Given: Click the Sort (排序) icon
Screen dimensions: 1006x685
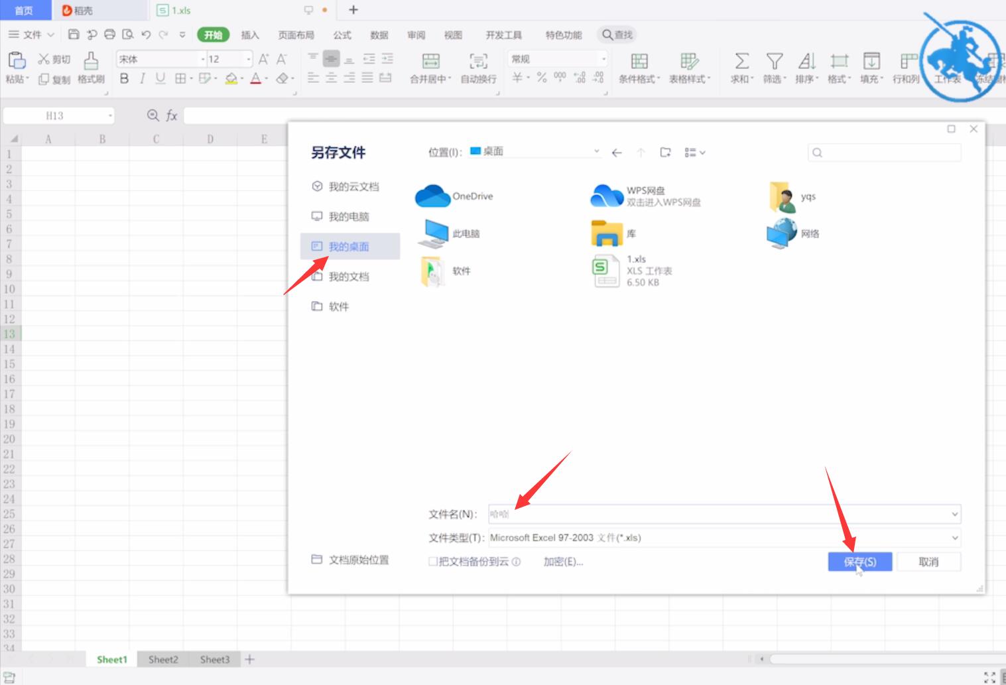Looking at the screenshot, I should pyautogui.click(x=806, y=61).
